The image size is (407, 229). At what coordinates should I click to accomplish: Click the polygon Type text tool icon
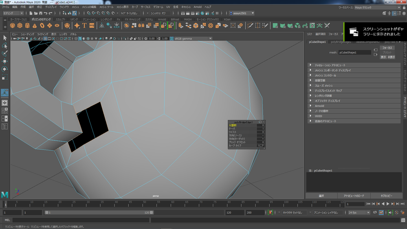click(x=84, y=26)
